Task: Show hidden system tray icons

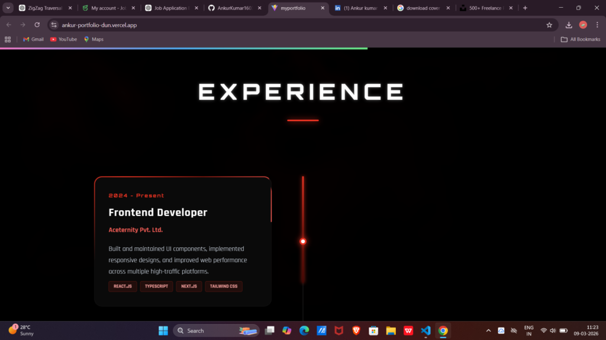Action: (x=488, y=331)
